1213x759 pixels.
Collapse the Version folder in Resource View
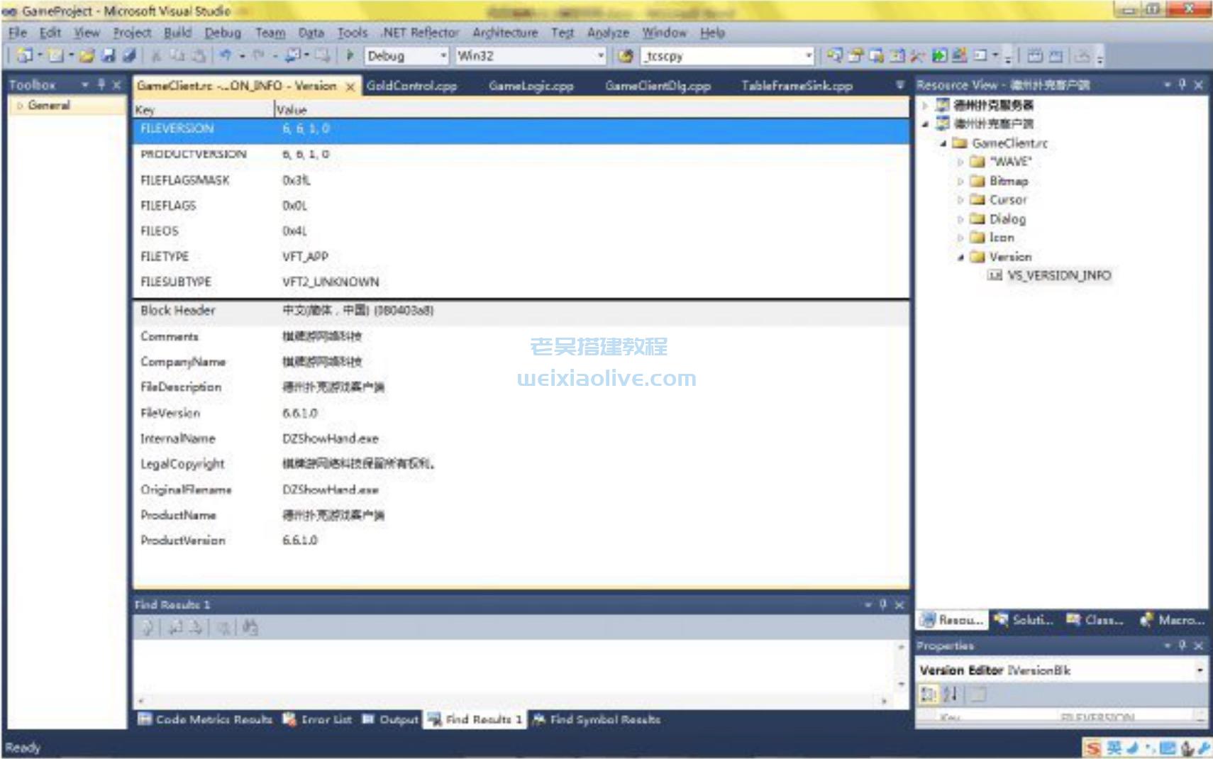click(x=960, y=256)
